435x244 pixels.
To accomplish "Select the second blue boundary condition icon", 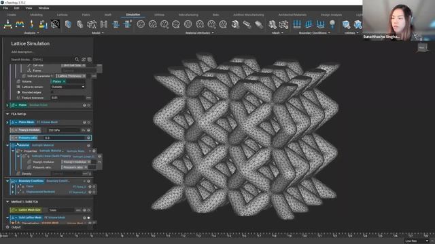I will point(309,24).
